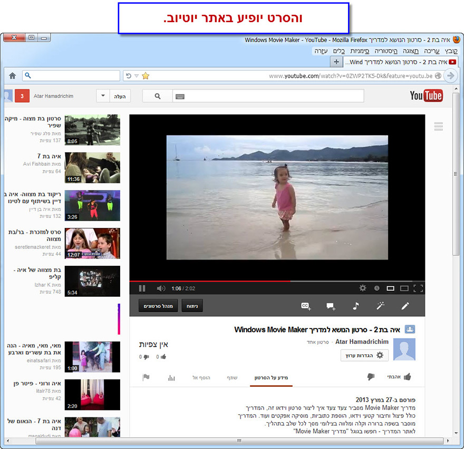Open video title איה ורוני - פיטר פן
Viewport: 464px width, 449px height.
click(37, 383)
